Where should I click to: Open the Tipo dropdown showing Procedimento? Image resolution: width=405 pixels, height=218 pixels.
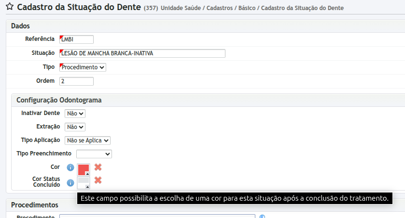83,67
